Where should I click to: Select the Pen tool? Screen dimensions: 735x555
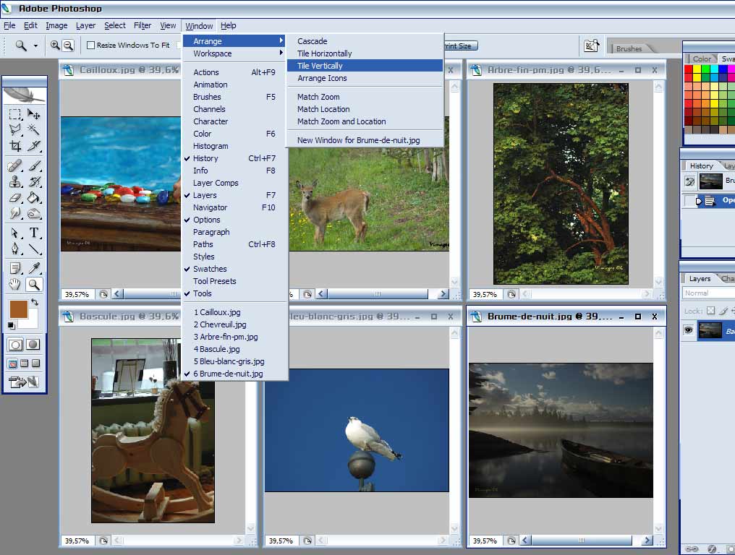[x=15, y=249]
